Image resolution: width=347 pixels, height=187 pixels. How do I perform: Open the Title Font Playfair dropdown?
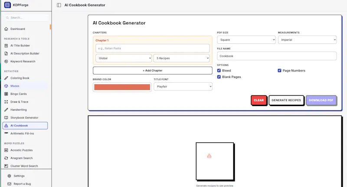(x=183, y=87)
